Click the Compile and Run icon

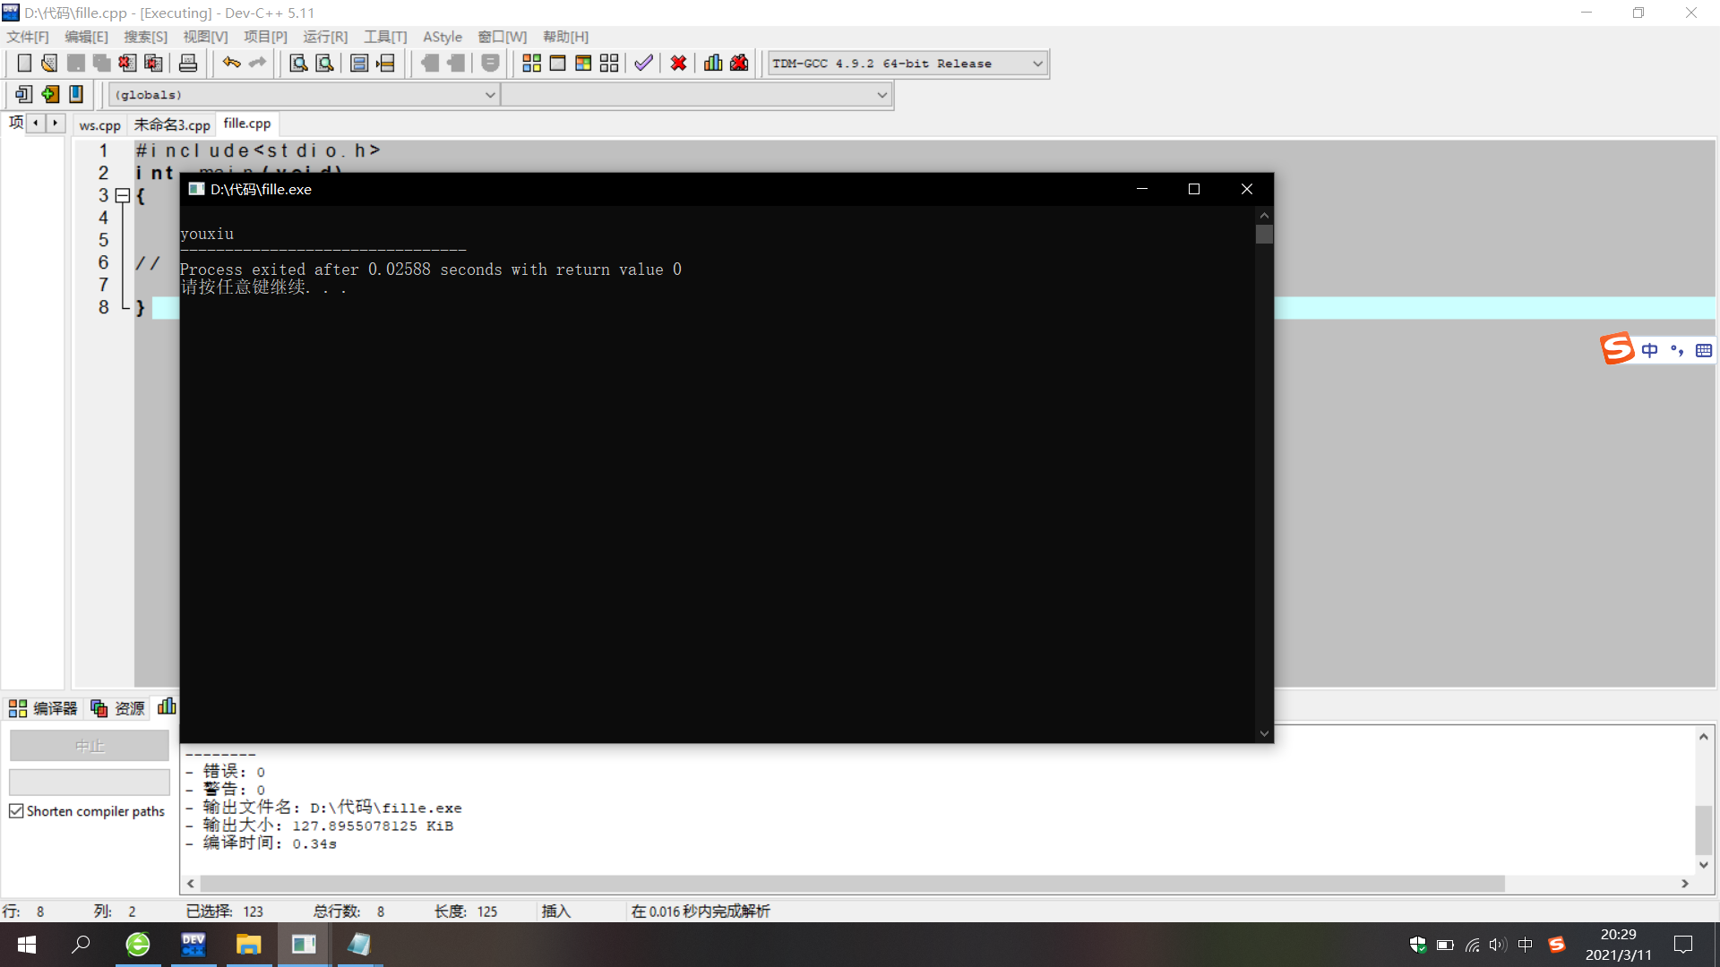click(583, 63)
